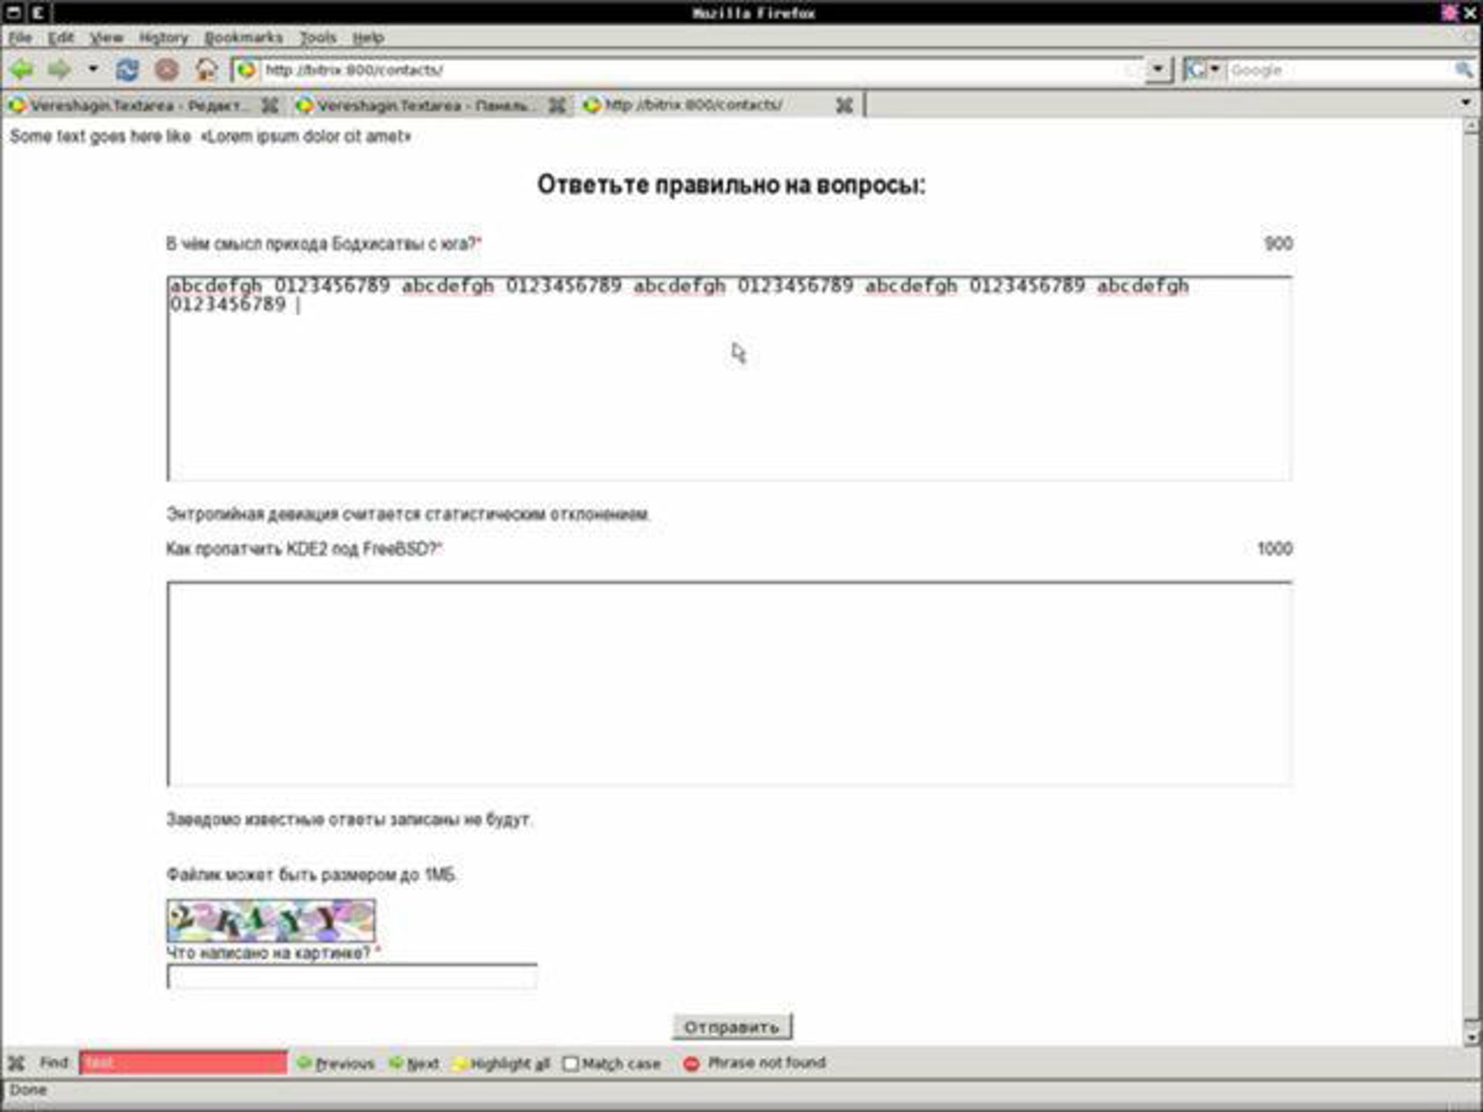Click the 'Phrase not found' warning icon
The height and width of the screenshot is (1112, 1483).
coord(691,1064)
